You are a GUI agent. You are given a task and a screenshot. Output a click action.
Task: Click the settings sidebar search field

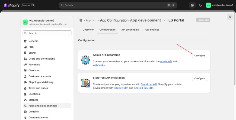47,33
